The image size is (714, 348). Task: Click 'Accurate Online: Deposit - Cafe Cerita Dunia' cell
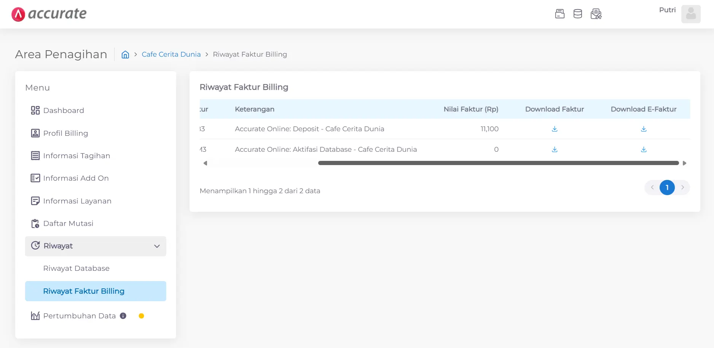(309, 129)
